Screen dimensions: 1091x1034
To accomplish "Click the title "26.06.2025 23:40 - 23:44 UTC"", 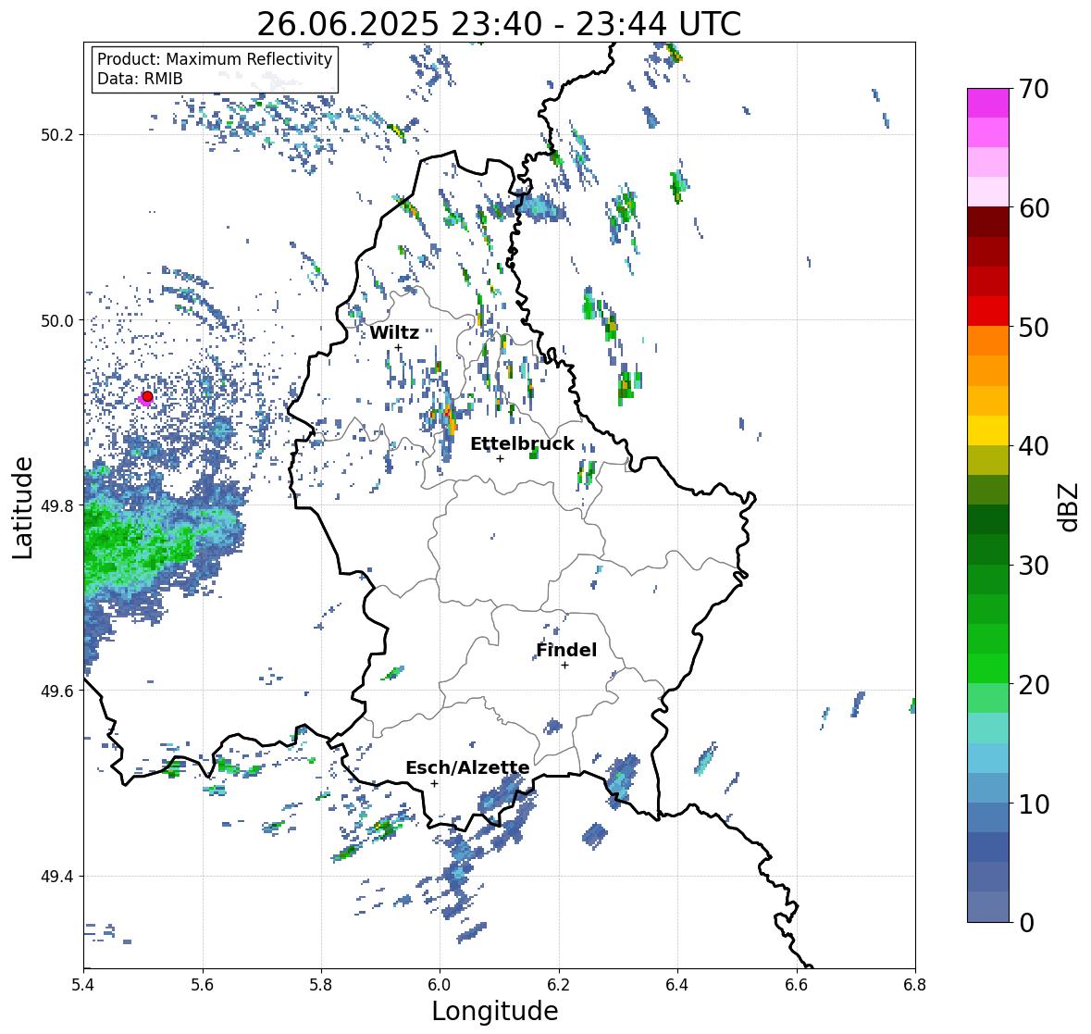I will (499, 24).
